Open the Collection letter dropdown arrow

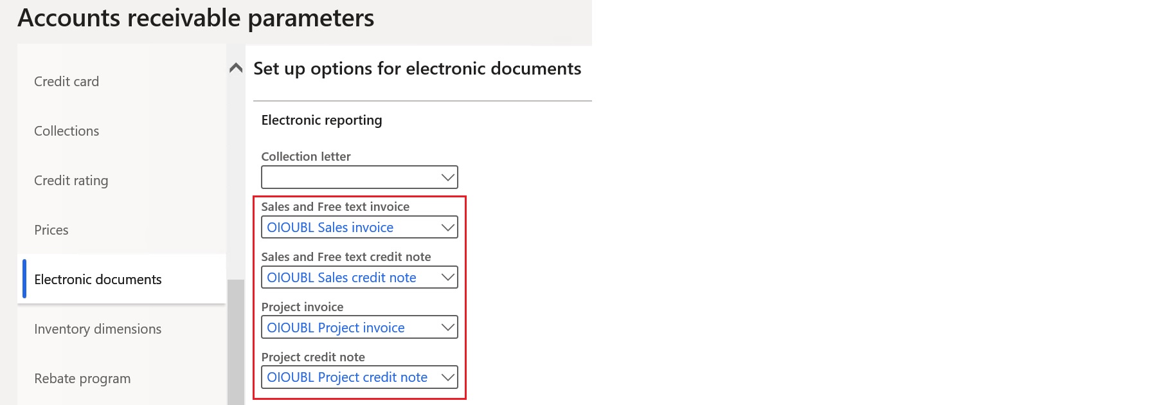tap(448, 177)
